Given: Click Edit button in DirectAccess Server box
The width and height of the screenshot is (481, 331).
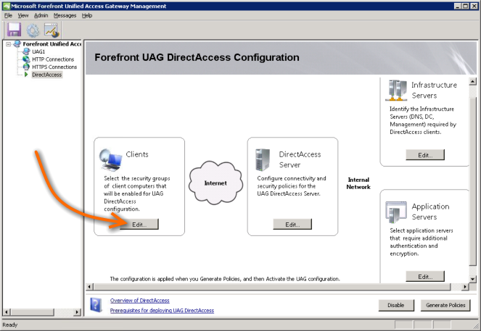Looking at the screenshot, I should 292,225.
